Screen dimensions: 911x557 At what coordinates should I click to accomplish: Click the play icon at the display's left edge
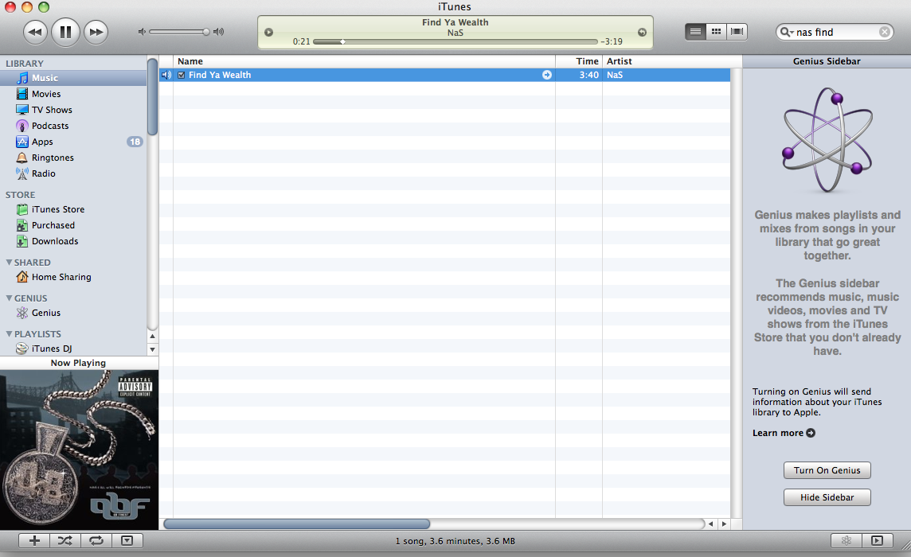coord(268,33)
